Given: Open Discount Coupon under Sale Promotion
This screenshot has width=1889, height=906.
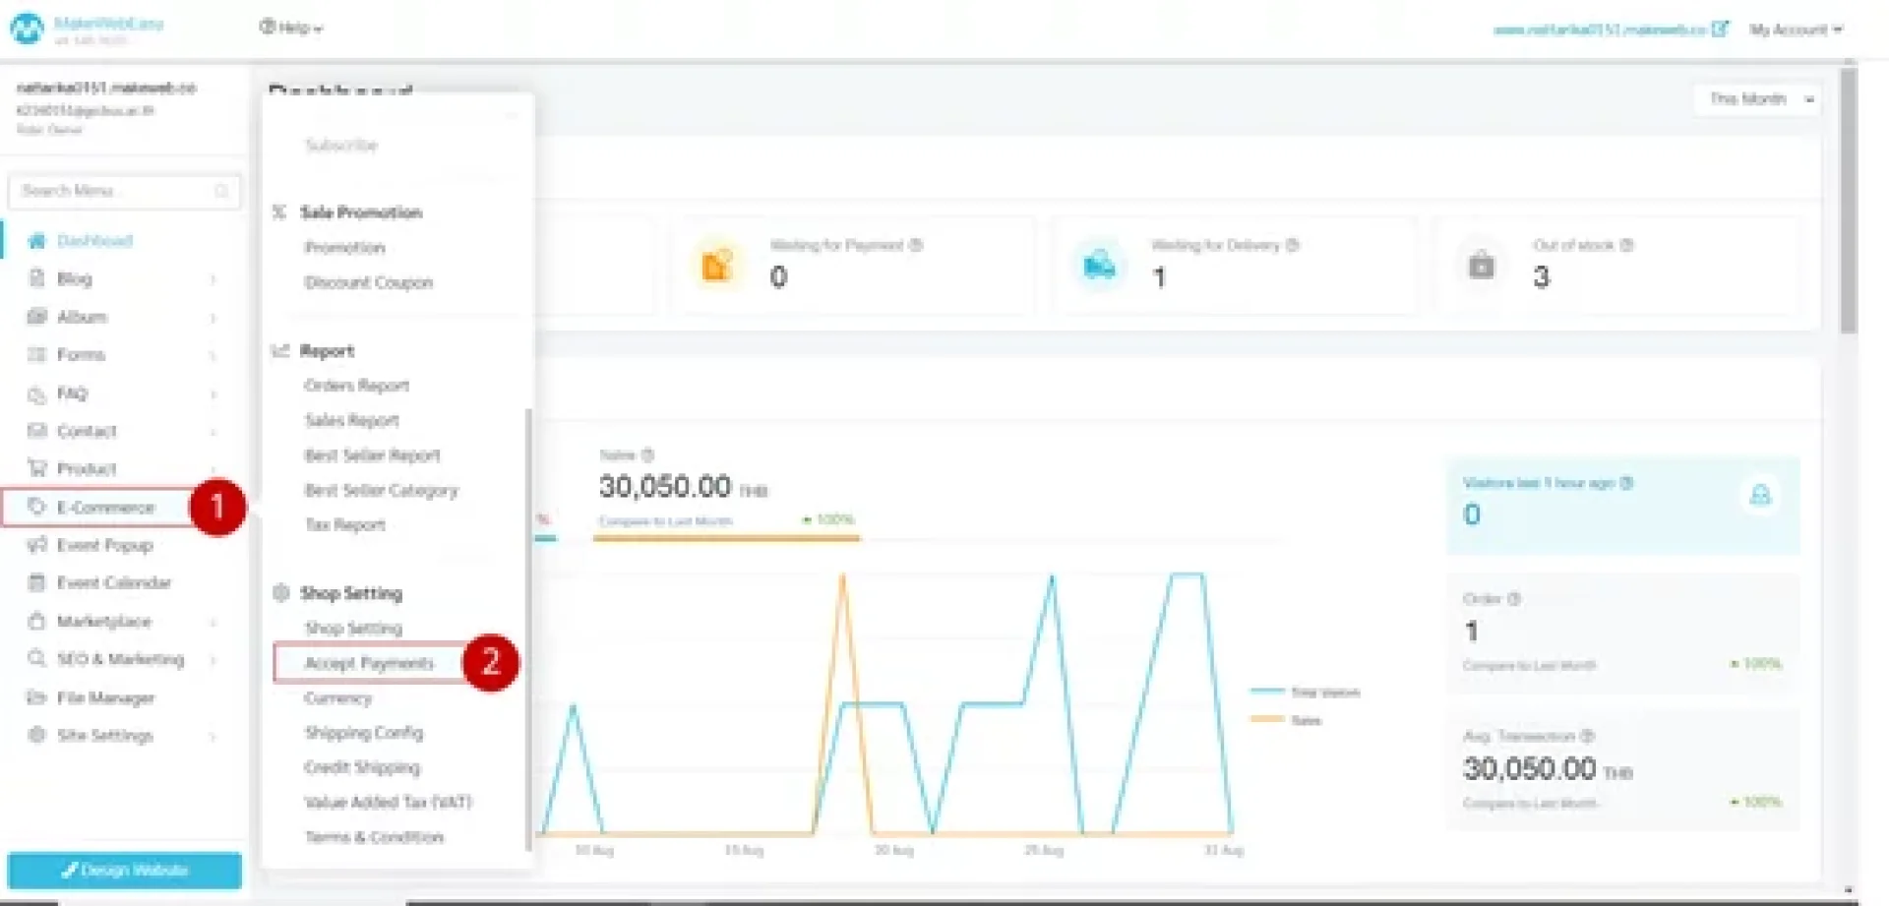Looking at the screenshot, I should pos(368,282).
